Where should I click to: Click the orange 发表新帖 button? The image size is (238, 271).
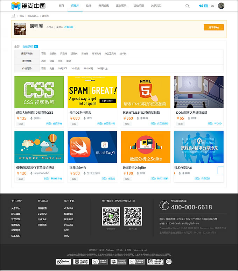pyautogui.click(x=213, y=27)
